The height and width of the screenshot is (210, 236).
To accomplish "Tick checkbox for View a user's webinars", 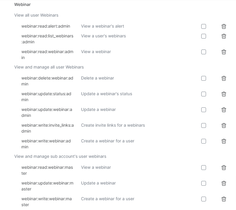I will 204,36.
